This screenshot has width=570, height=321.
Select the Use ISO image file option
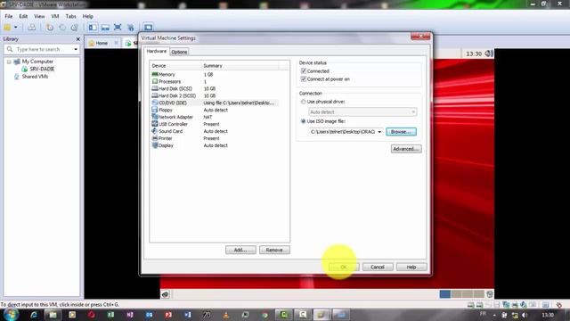[304, 121]
